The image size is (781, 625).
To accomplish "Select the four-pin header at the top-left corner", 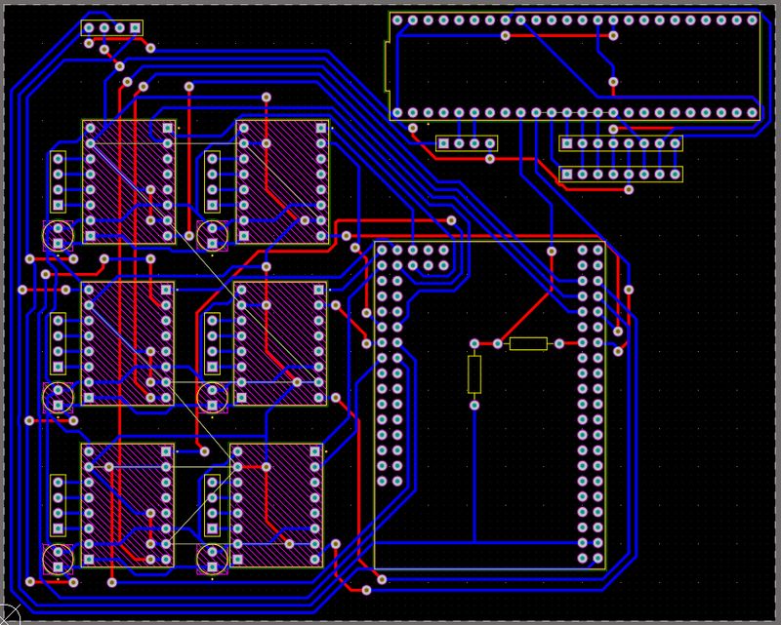I will click(x=110, y=28).
